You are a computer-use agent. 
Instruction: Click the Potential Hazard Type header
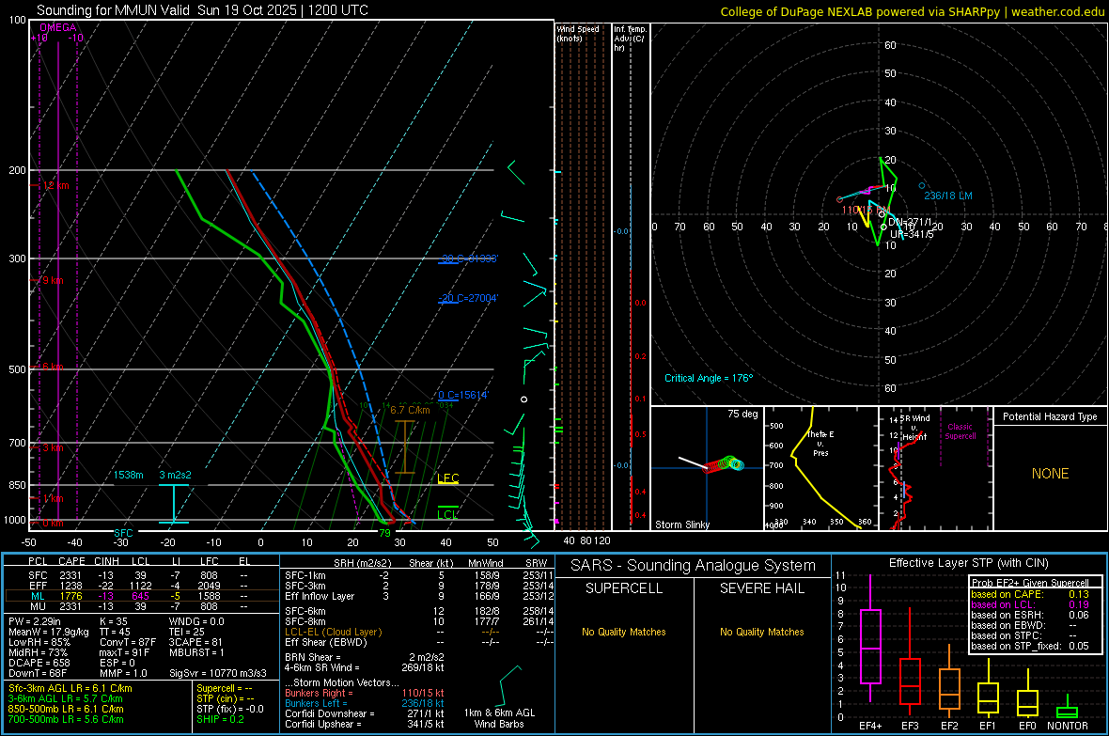(x=1050, y=416)
